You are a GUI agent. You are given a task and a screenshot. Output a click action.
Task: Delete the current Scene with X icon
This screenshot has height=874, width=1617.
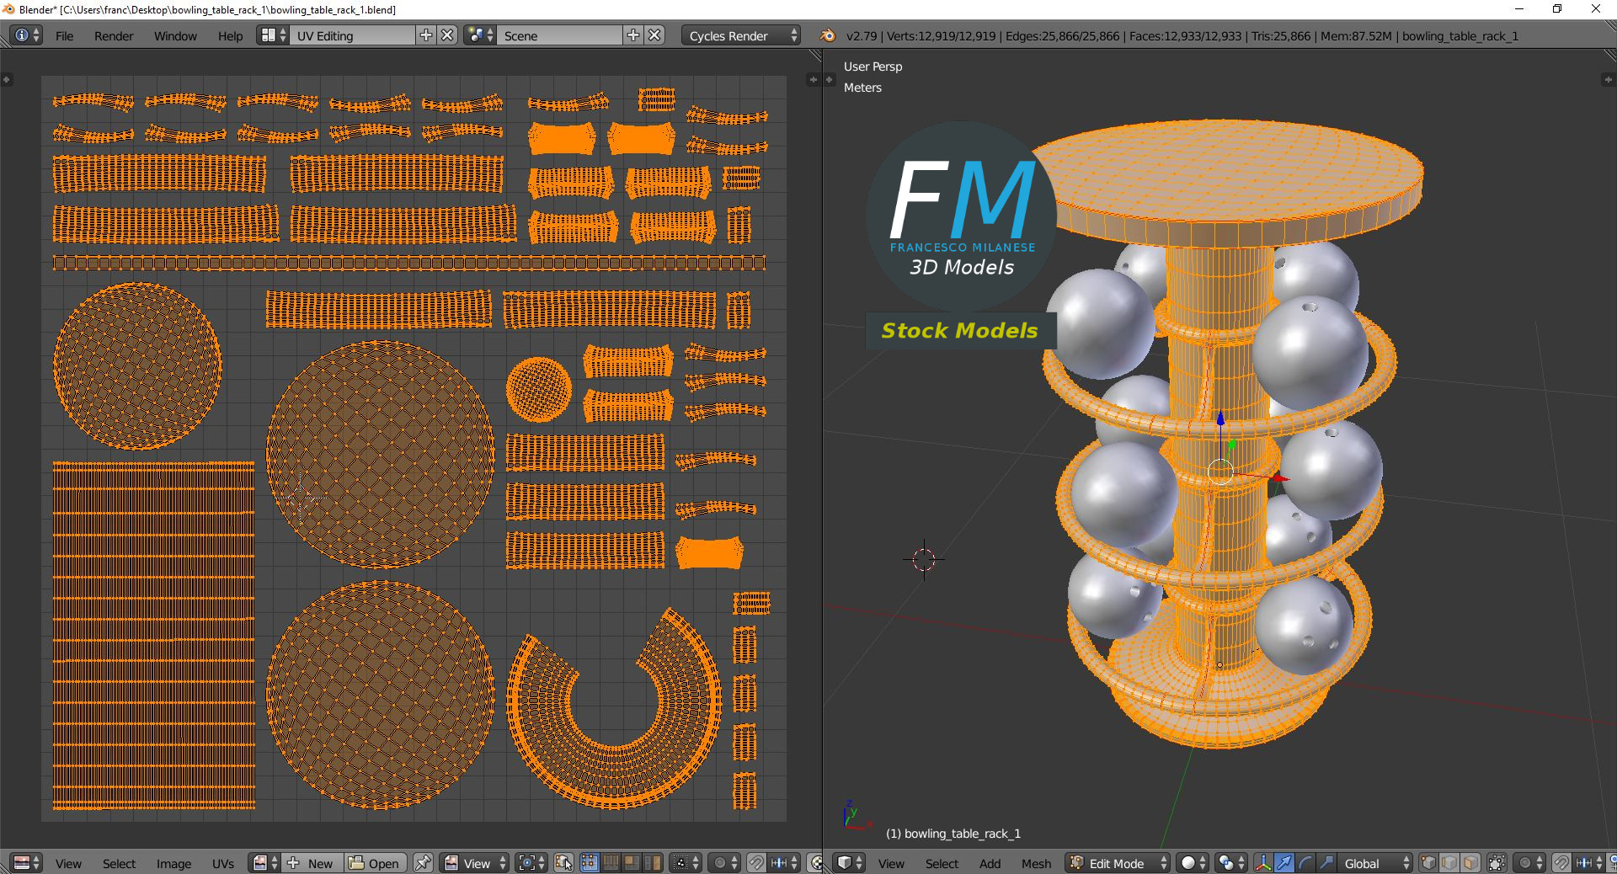click(x=654, y=35)
